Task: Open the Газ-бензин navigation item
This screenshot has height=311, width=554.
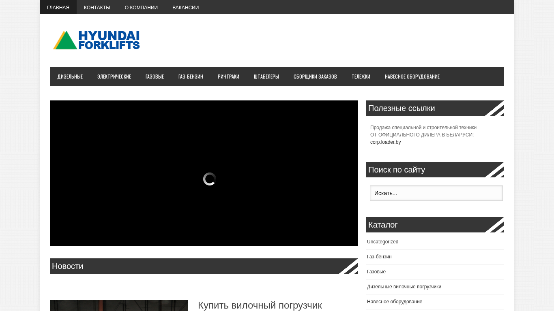Action: coord(191,77)
